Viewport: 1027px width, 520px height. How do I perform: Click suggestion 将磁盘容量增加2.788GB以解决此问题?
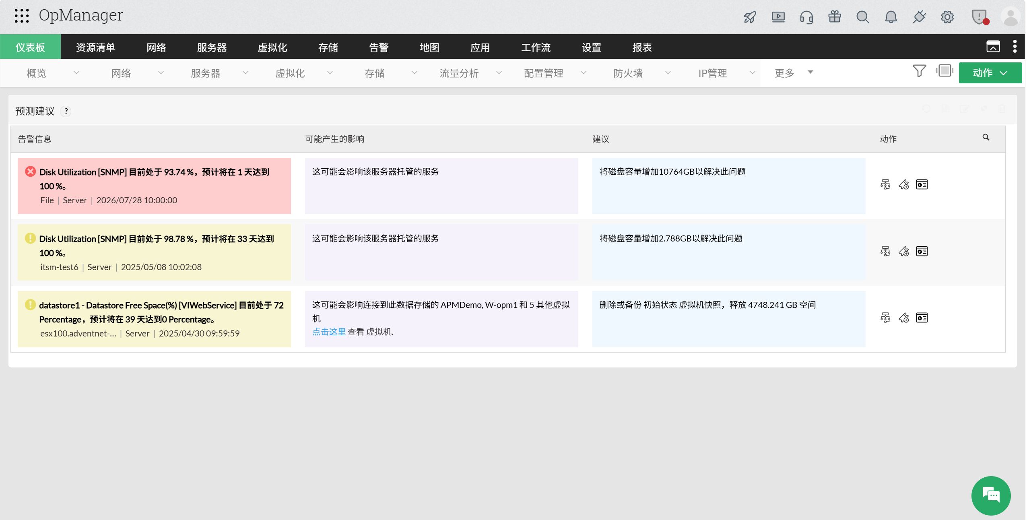tap(671, 238)
